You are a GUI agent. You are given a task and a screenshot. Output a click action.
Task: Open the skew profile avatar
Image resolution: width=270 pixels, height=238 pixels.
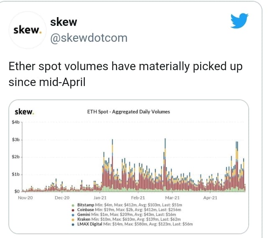point(28,30)
